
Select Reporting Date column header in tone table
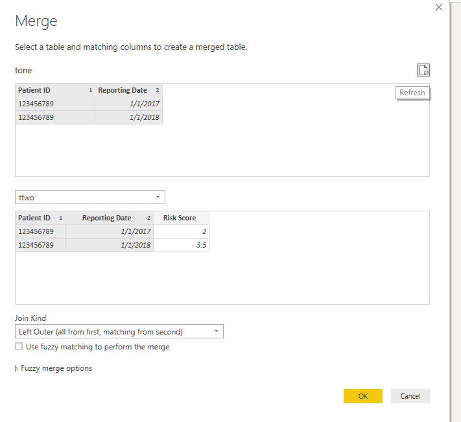pyautogui.click(x=128, y=90)
